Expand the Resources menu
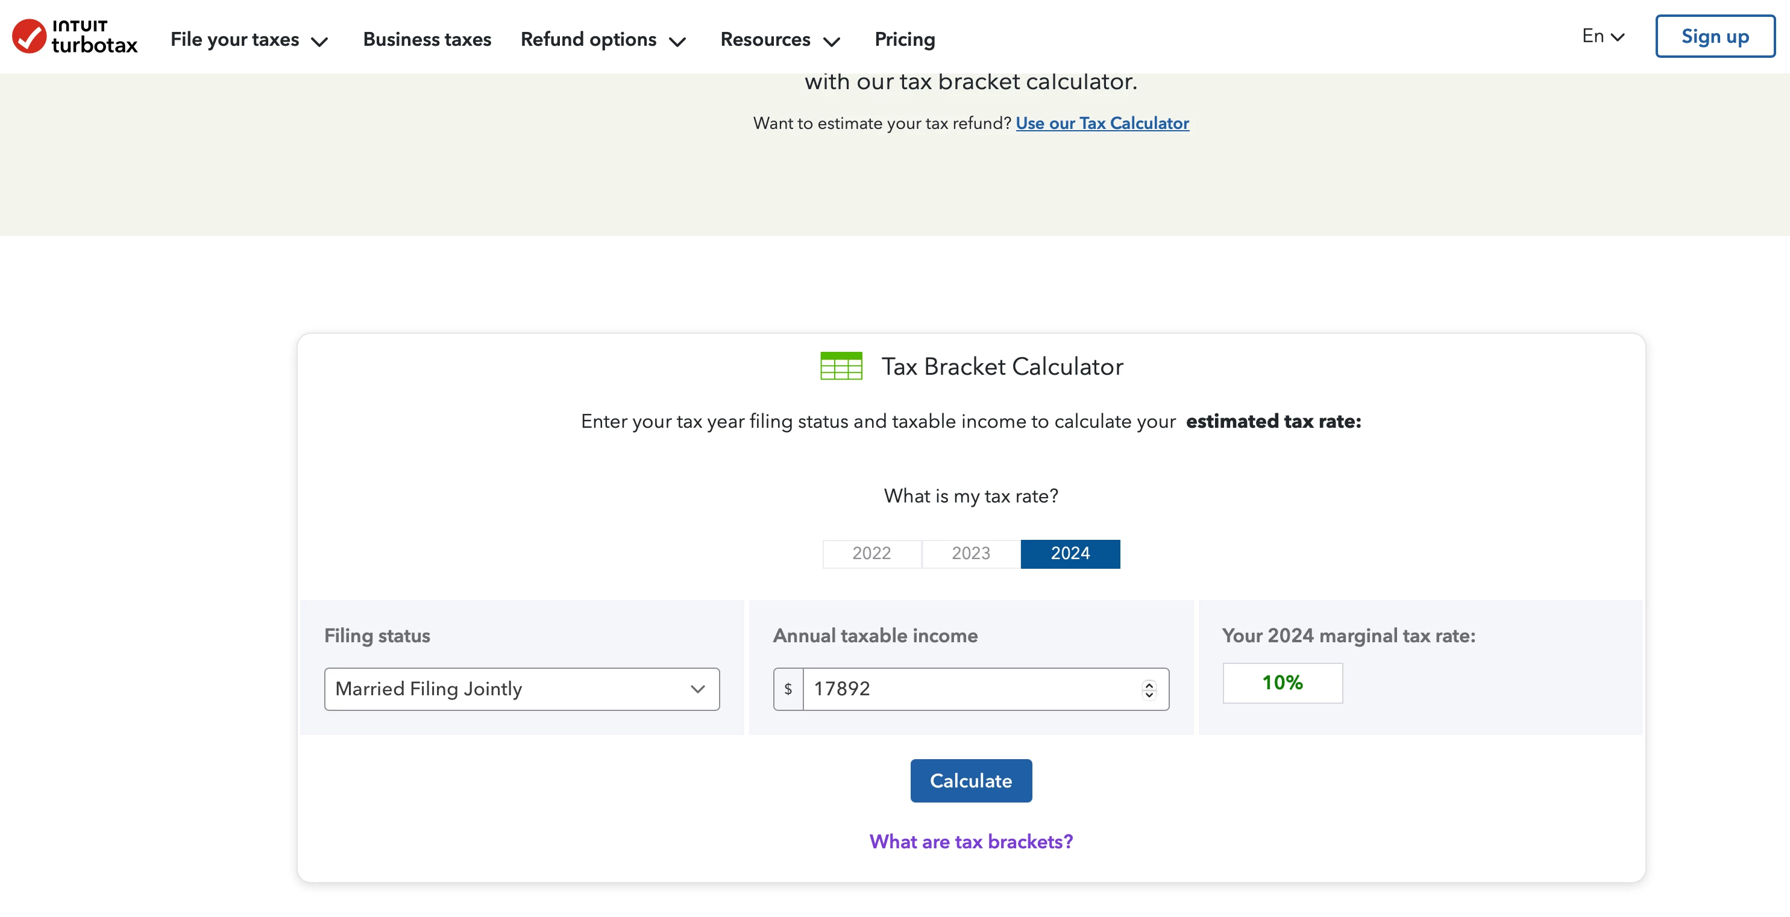1790x917 pixels. pos(780,40)
